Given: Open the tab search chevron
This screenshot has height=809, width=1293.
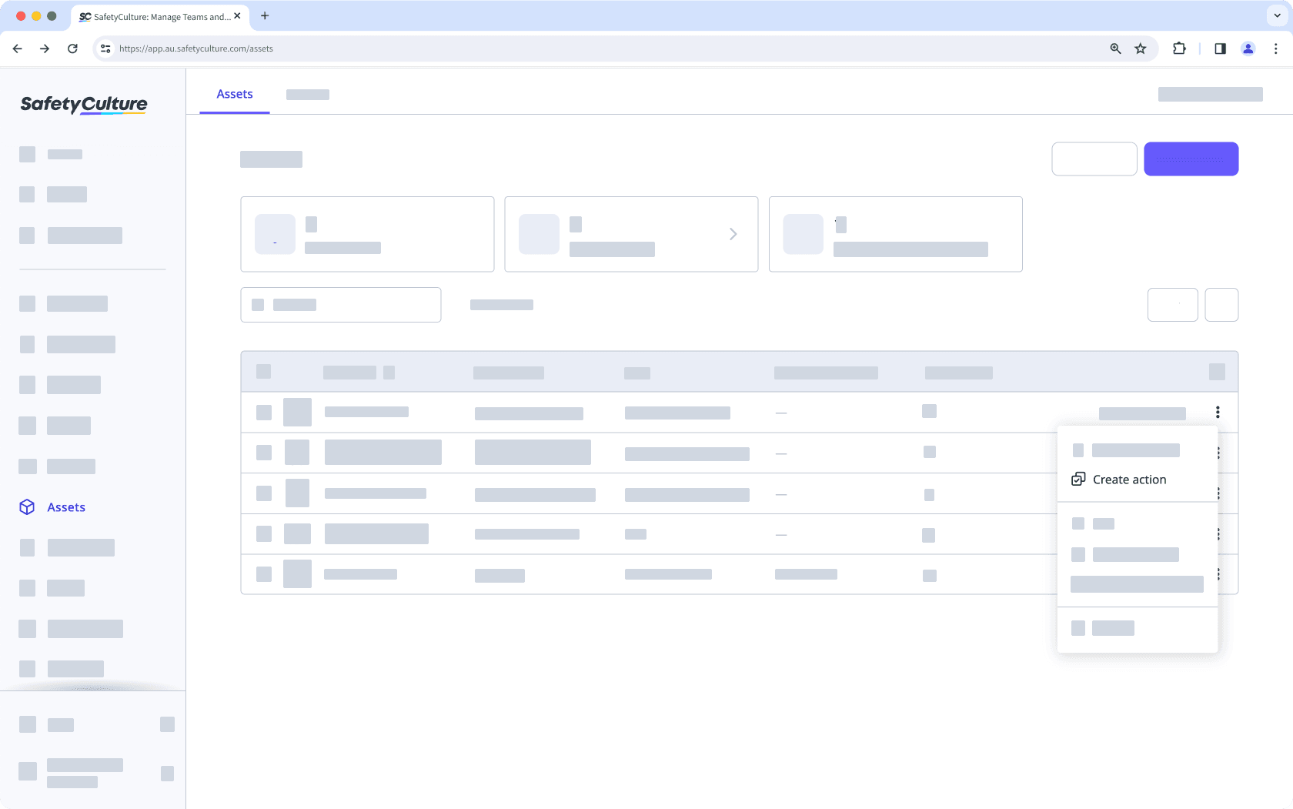Looking at the screenshot, I should click(1275, 15).
